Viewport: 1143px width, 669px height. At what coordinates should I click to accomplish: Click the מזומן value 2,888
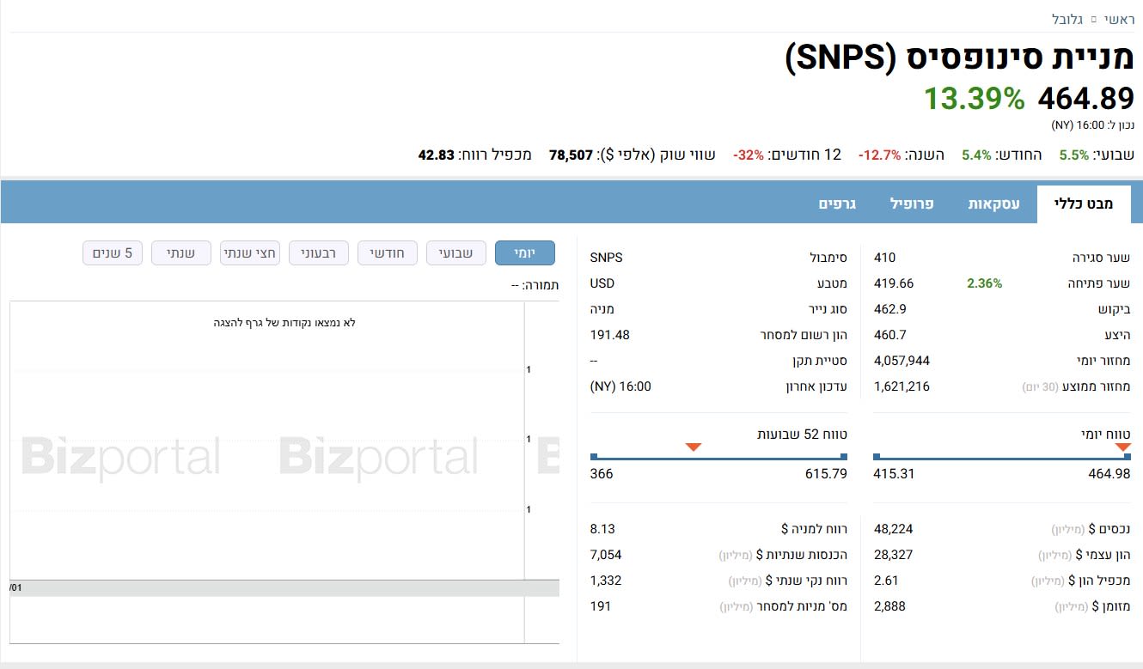(889, 606)
